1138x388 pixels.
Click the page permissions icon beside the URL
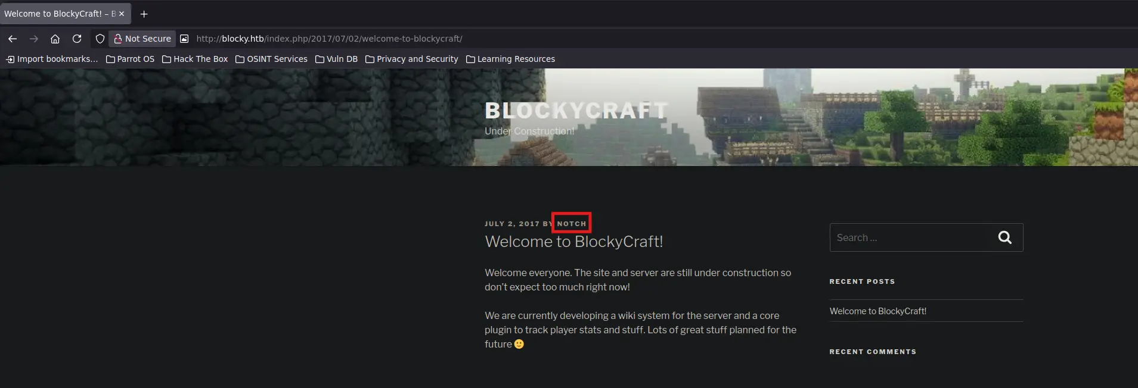185,39
